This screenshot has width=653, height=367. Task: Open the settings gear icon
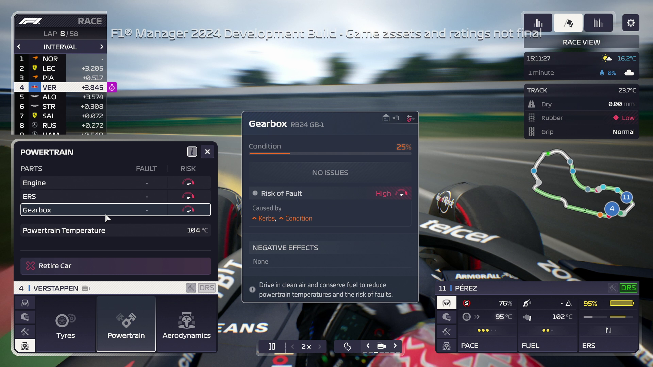[631, 23]
